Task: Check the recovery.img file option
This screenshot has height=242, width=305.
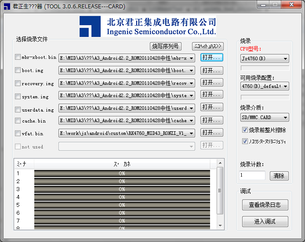Action: (18, 83)
